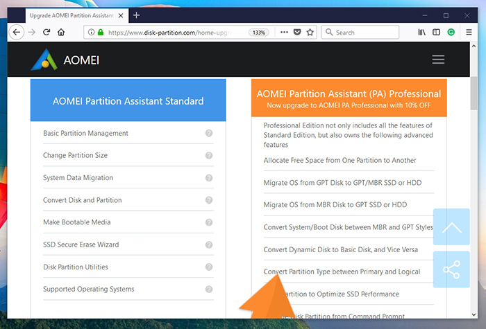Click Make Bootable Media text
The image size is (486, 329).
coord(77,222)
